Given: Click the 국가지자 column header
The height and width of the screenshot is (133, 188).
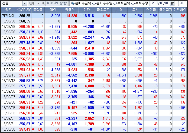Looking at the screenshot, I should pyautogui.click(x=166, y=10).
